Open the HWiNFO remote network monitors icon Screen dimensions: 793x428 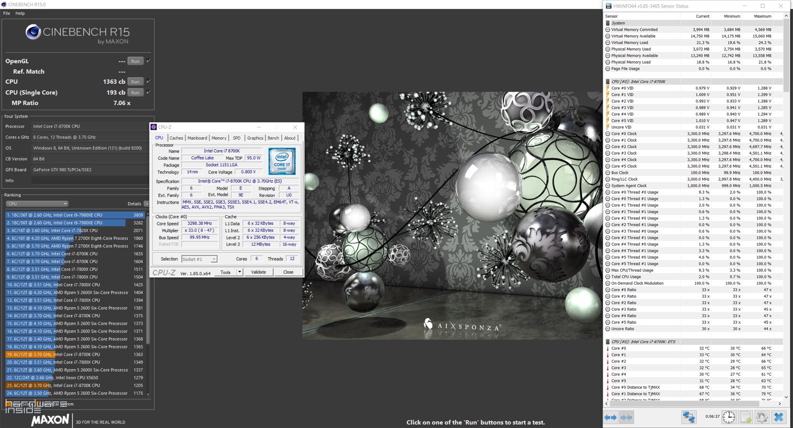(x=689, y=417)
